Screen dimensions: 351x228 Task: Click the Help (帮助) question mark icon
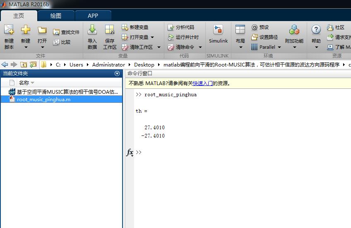316,29
